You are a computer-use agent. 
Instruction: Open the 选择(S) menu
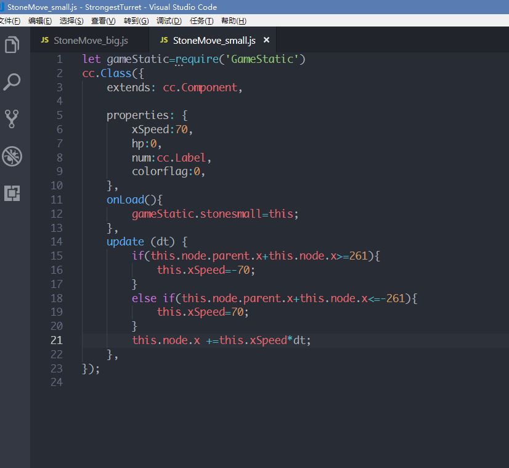pyautogui.click(x=71, y=21)
